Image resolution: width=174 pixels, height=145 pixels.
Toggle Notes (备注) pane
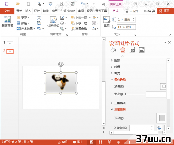click(x=63, y=142)
